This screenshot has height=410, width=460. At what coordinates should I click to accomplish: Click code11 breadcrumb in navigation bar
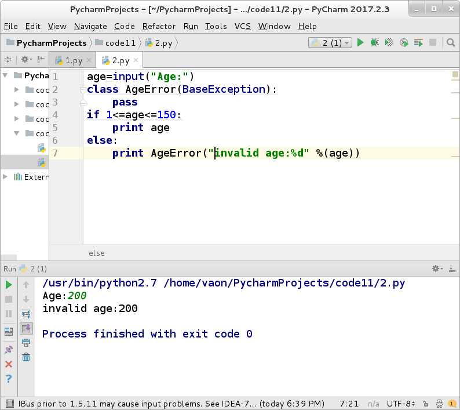pyautogui.click(x=116, y=43)
